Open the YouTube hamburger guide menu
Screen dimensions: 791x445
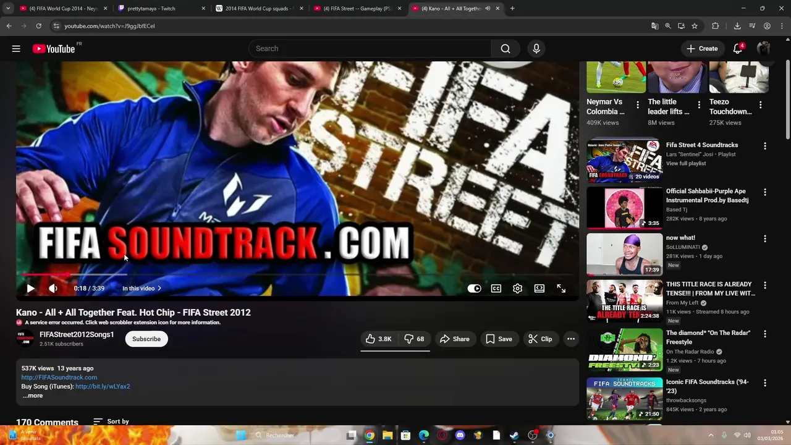[16, 49]
